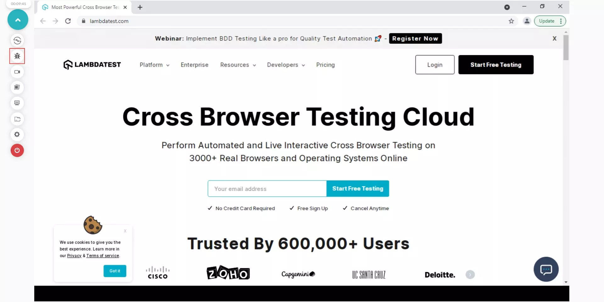Click the bug report icon in sidebar
The width and height of the screenshot is (604, 302).
coord(17,56)
